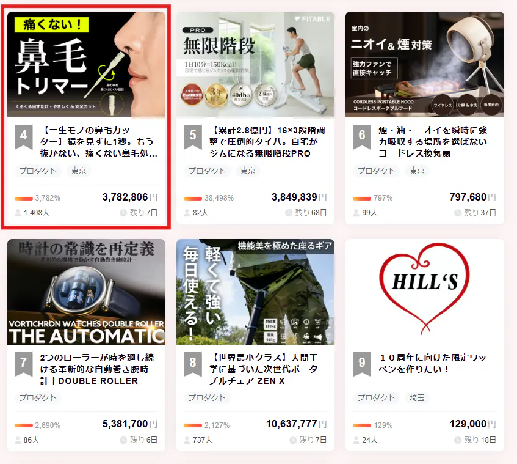Click clock icon beside 残り68日
The image size is (517, 464).
pyautogui.click(x=289, y=213)
